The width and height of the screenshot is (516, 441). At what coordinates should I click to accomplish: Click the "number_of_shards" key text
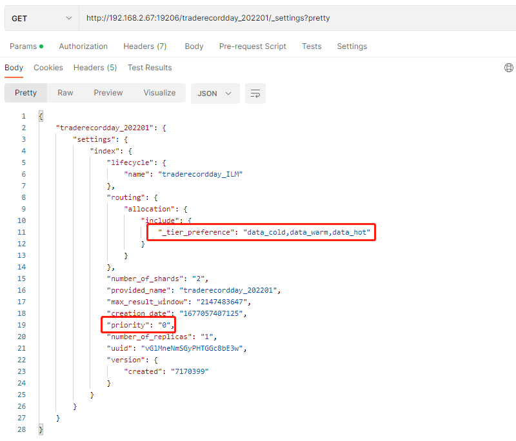pyautogui.click(x=145, y=279)
